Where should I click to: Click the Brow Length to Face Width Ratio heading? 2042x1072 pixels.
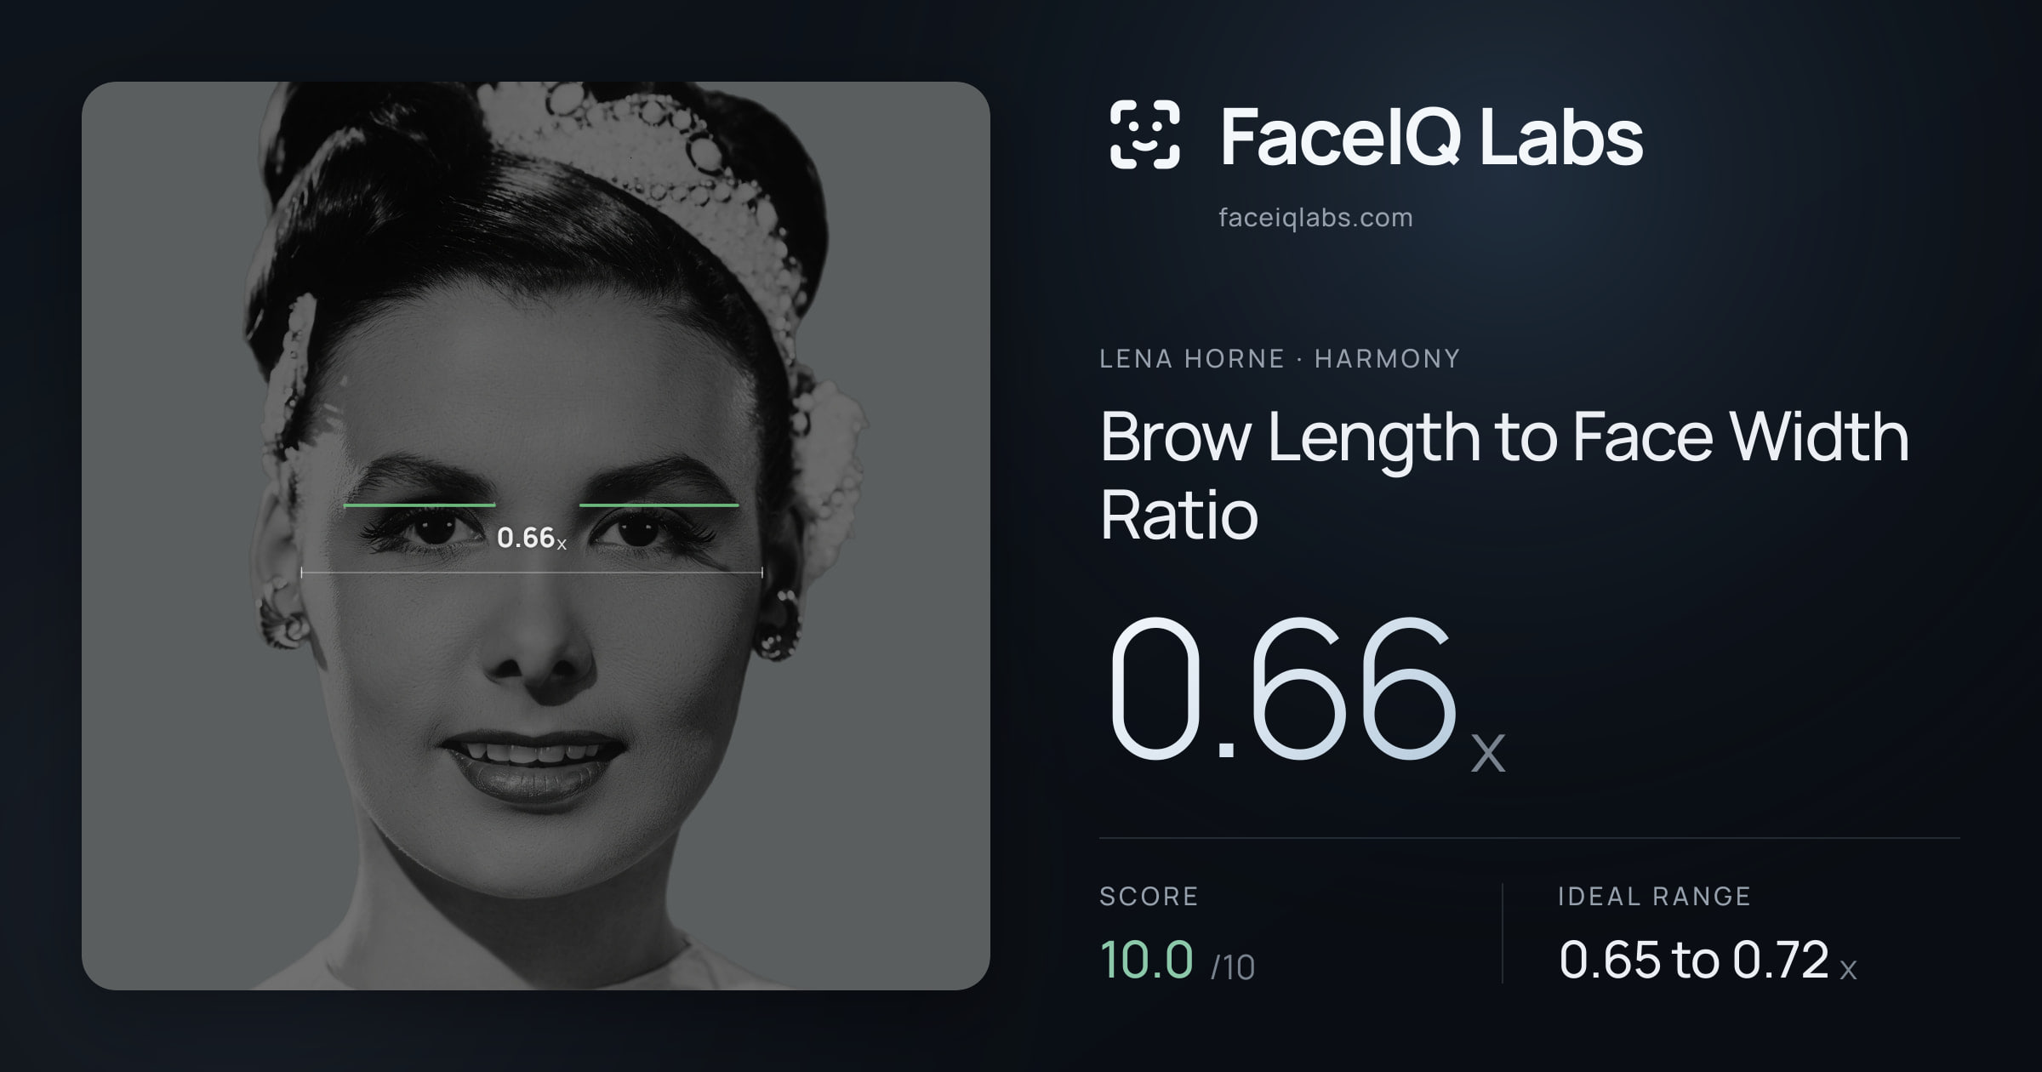(x=1504, y=475)
